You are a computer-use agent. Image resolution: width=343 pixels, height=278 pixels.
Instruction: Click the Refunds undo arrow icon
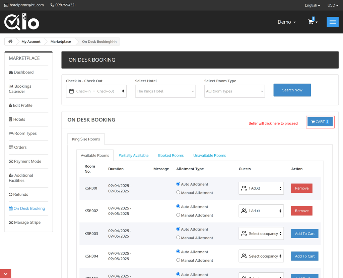pos(10,194)
